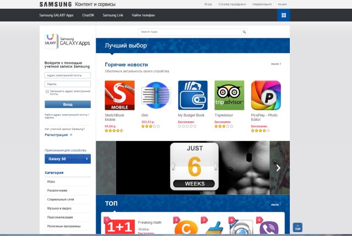Click iSilo app title
The image size is (352, 236).
click(145, 115)
